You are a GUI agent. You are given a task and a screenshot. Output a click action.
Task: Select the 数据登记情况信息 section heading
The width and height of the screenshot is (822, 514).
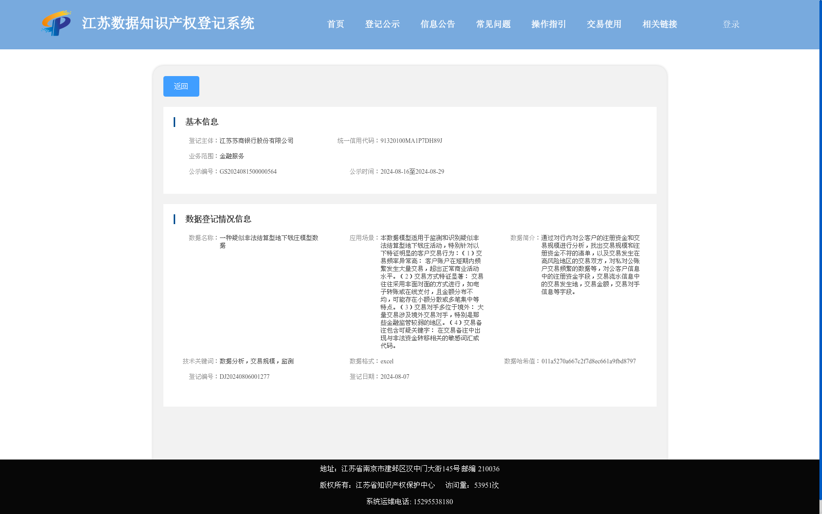click(218, 219)
